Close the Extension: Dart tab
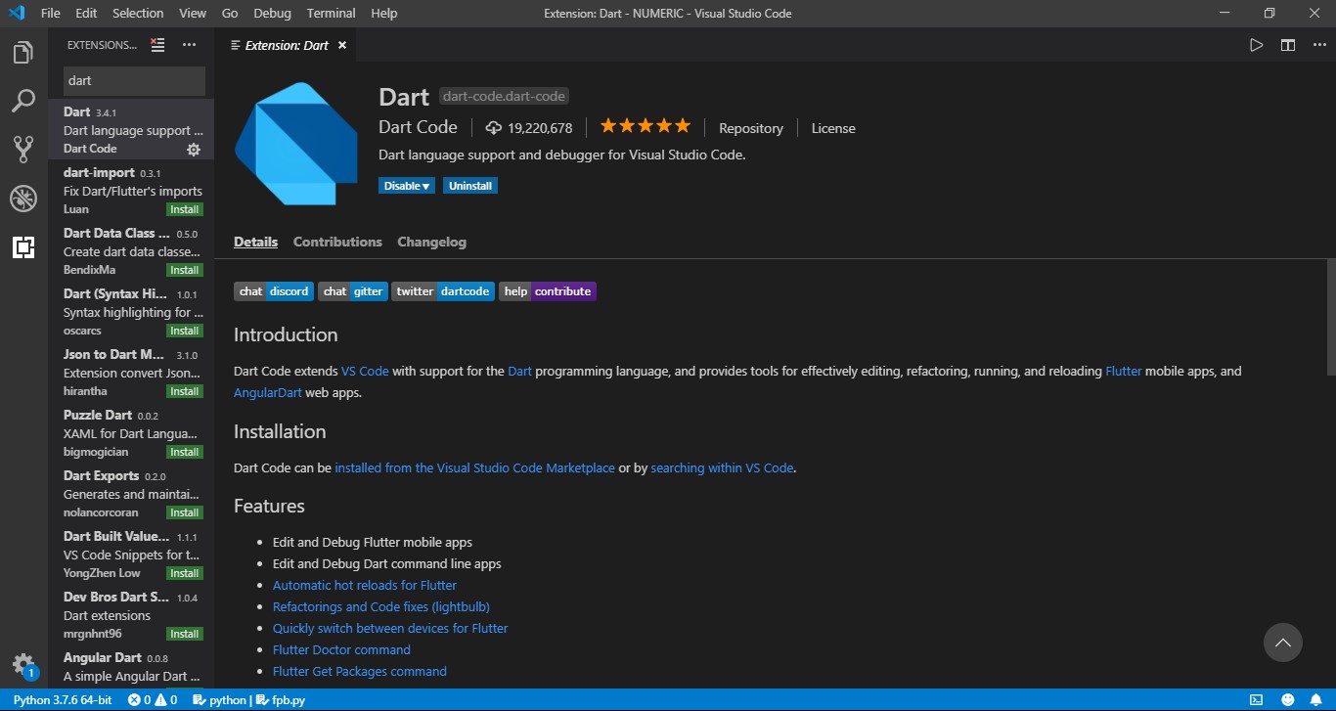This screenshot has width=1336, height=711. tap(341, 45)
